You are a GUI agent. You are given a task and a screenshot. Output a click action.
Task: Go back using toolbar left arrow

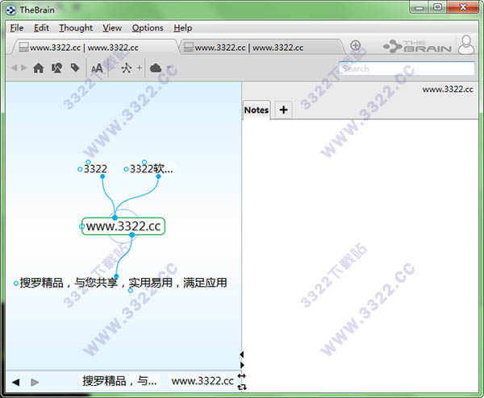click(x=14, y=68)
